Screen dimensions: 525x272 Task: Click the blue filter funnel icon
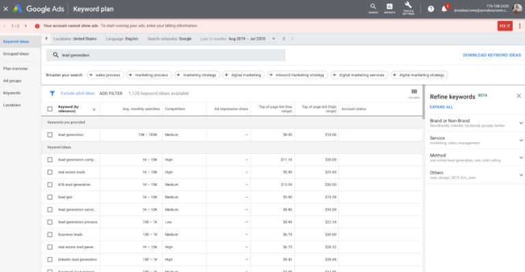point(52,94)
